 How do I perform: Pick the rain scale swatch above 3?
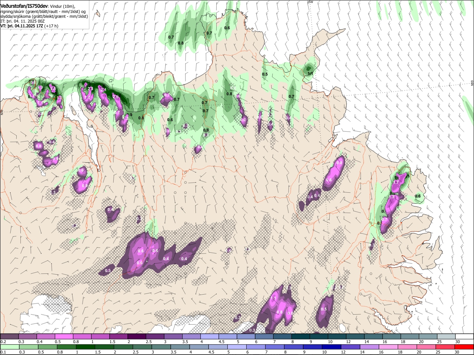click(161, 347)
